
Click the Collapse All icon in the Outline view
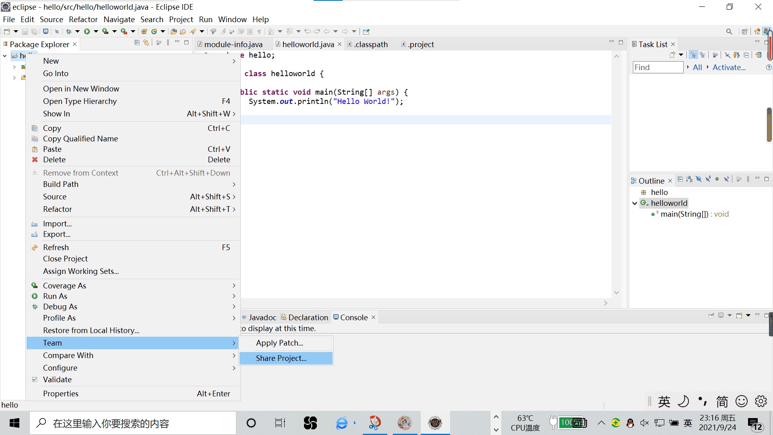point(680,179)
